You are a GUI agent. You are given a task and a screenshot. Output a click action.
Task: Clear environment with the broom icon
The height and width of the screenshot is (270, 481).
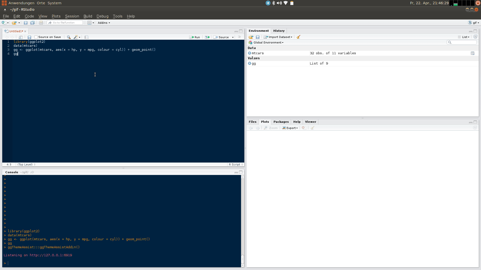298,37
